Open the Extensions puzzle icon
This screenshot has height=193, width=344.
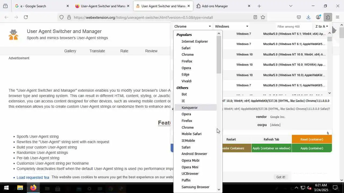pyautogui.click(x=328, y=17)
